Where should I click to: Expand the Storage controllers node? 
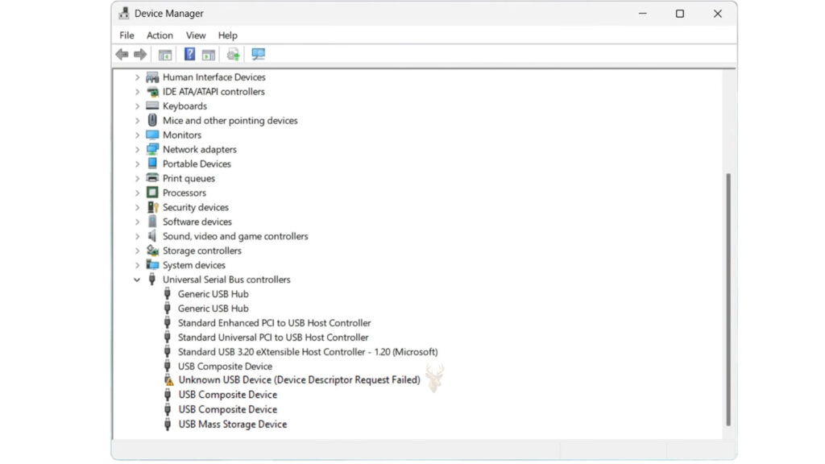point(137,251)
